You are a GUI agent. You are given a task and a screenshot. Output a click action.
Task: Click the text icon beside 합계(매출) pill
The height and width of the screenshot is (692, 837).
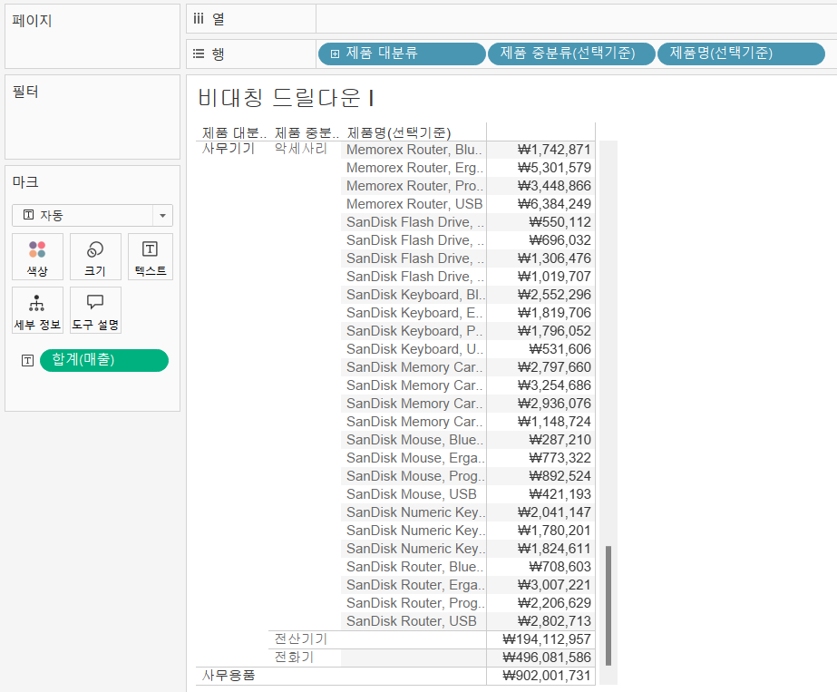coord(28,360)
